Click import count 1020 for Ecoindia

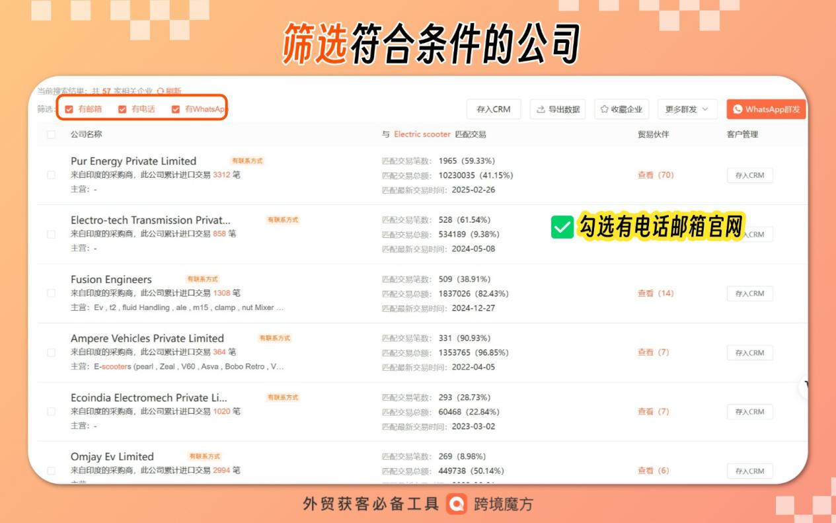click(x=221, y=411)
